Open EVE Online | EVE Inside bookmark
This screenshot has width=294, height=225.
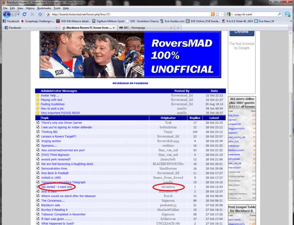click(203, 21)
